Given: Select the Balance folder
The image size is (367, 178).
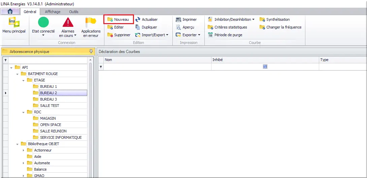Looking at the screenshot, I should click(x=40, y=169).
